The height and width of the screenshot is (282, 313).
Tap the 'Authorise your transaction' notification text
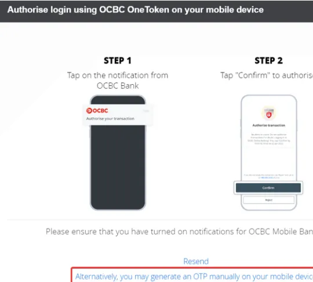point(110,119)
